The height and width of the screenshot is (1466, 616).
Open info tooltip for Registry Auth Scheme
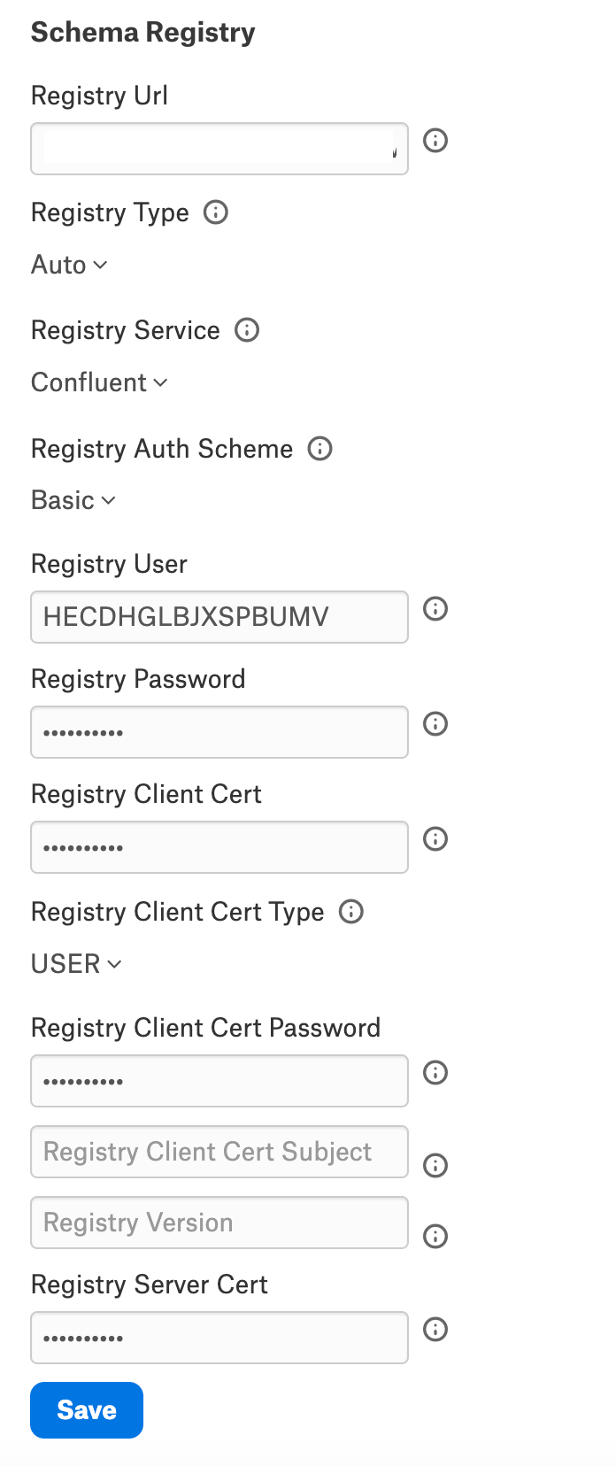[x=320, y=449]
